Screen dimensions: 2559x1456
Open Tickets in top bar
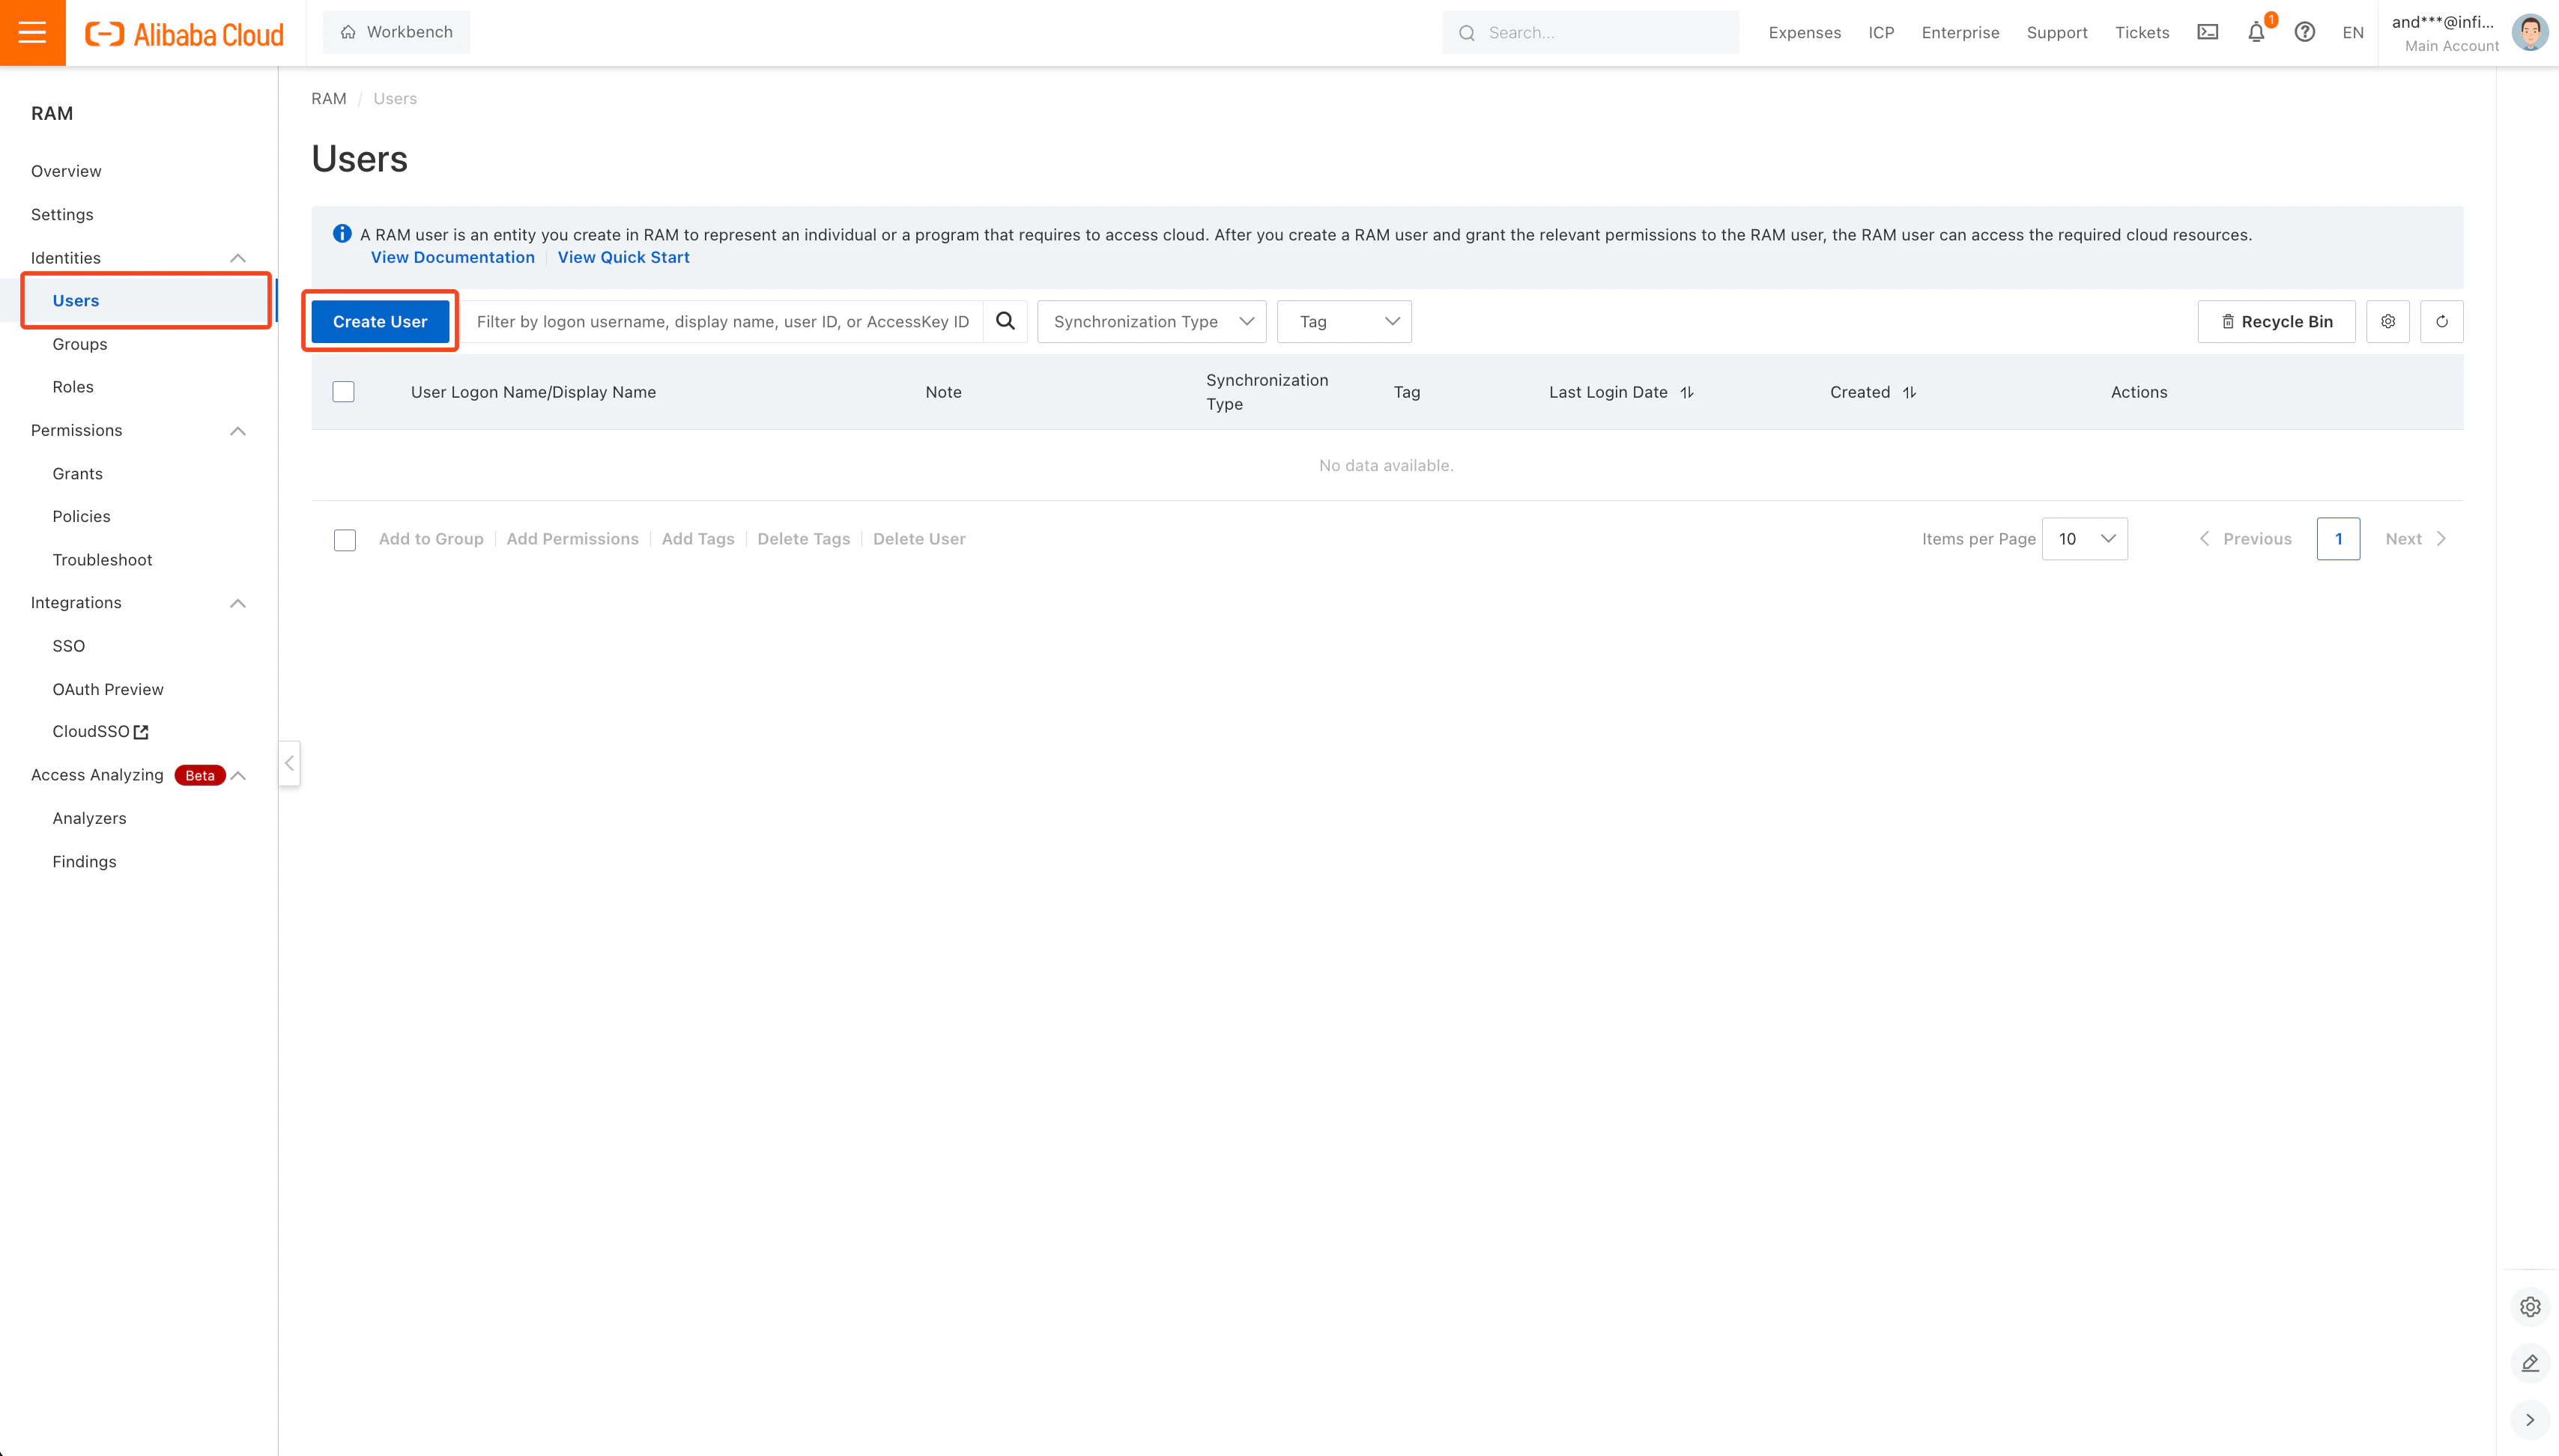click(2142, 33)
